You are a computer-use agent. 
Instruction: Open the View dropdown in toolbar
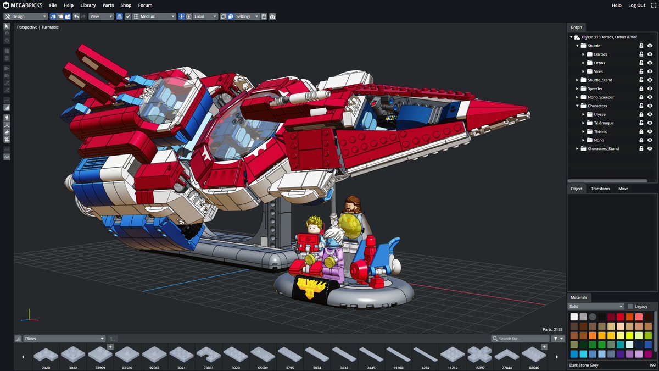(x=101, y=16)
